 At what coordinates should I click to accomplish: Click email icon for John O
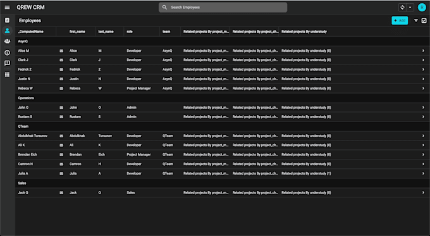[61, 108]
